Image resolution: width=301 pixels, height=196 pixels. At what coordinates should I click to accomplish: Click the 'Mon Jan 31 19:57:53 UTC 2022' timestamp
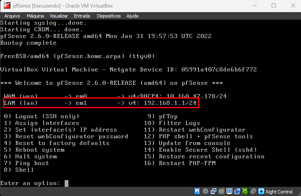tap(159, 36)
